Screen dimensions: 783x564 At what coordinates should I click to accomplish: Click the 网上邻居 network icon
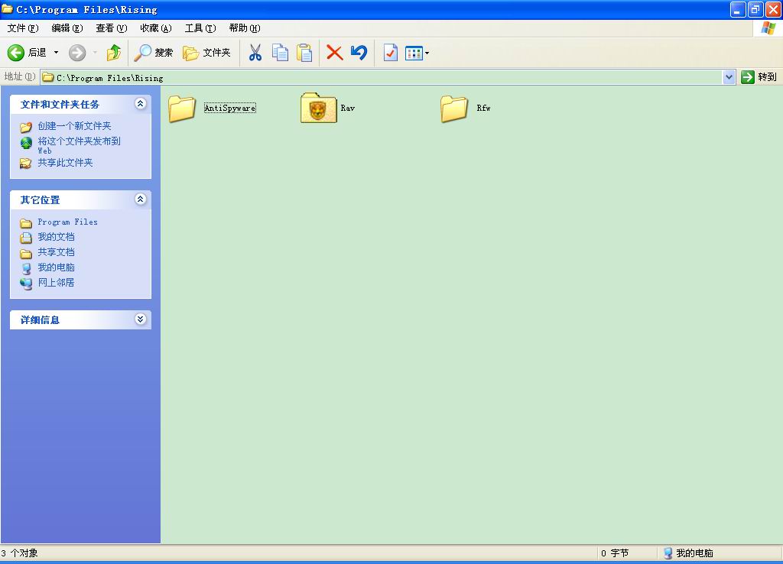pos(26,284)
